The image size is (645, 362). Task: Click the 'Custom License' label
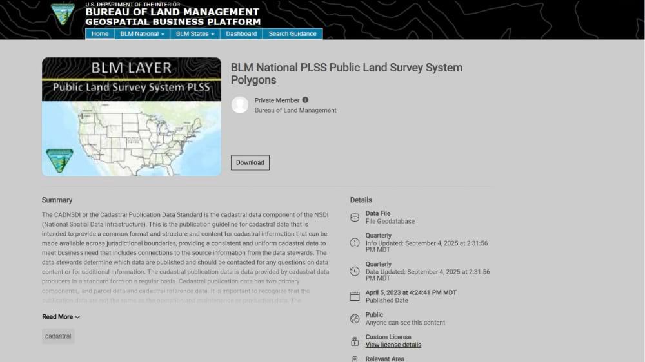pyautogui.click(x=388, y=337)
